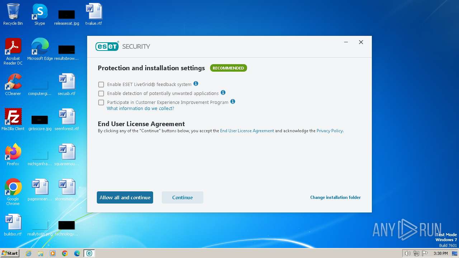Click the Show desktop taskbar button
This screenshot has height=258, width=459.
455,253
